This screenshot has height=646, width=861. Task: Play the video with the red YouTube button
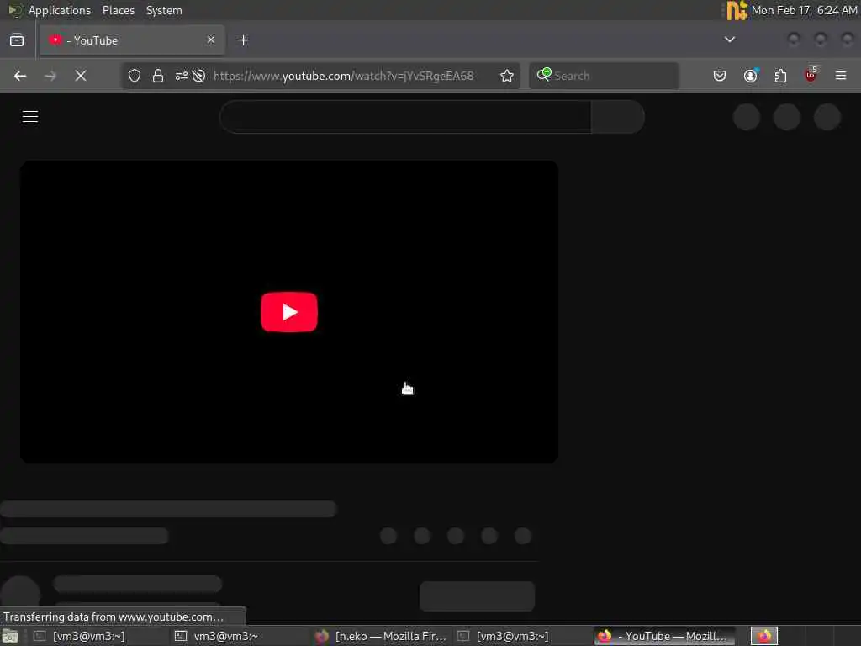[x=289, y=312]
